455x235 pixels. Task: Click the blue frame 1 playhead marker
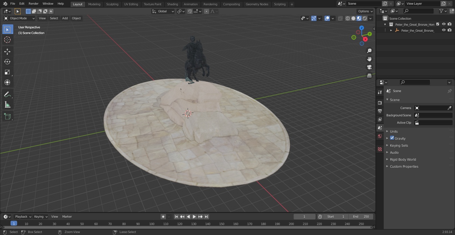(x=14, y=224)
